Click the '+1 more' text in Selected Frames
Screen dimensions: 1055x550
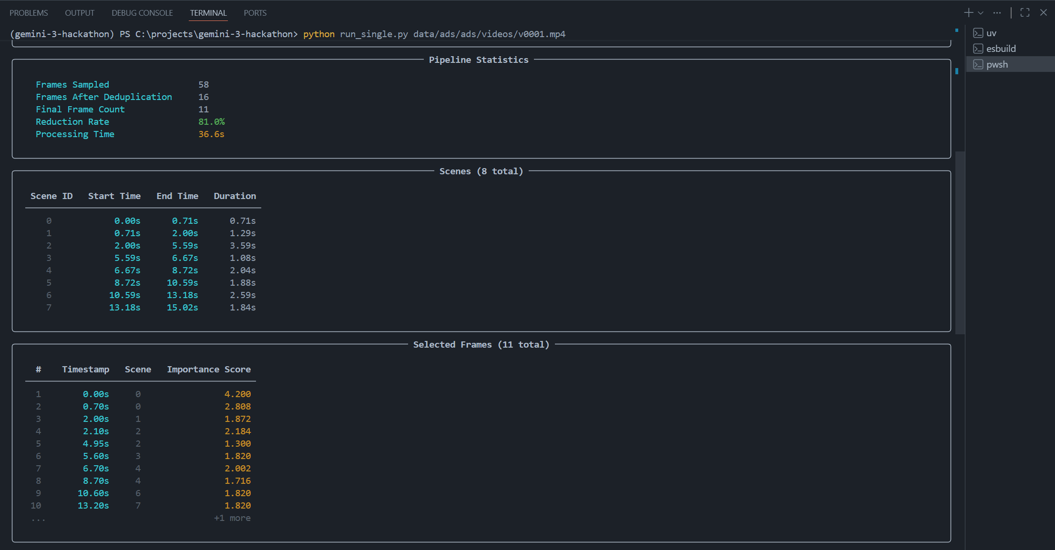(x=232, y=518)
